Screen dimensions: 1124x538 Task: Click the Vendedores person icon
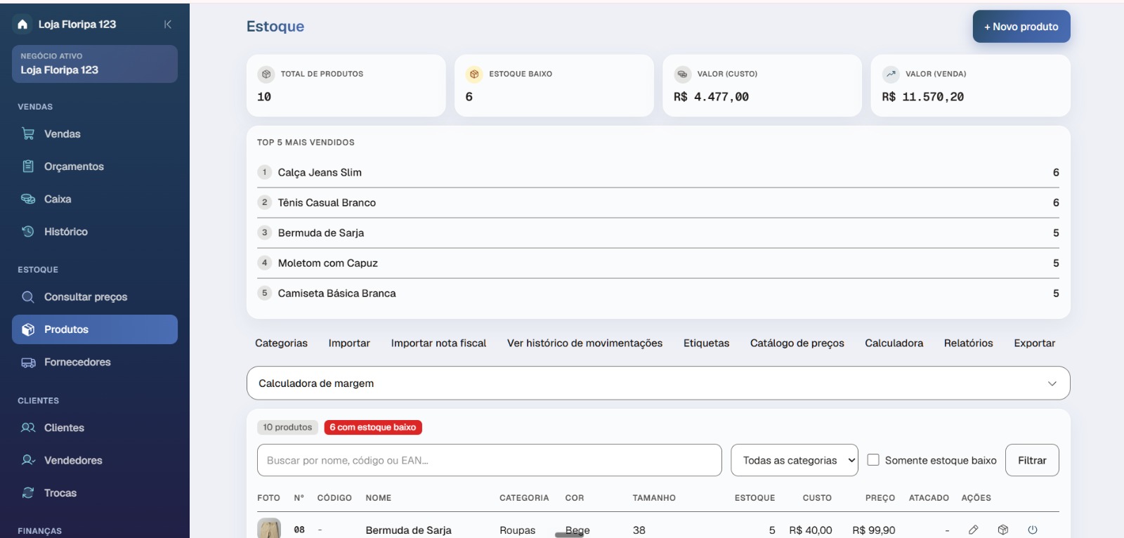(x=28, y=460)
